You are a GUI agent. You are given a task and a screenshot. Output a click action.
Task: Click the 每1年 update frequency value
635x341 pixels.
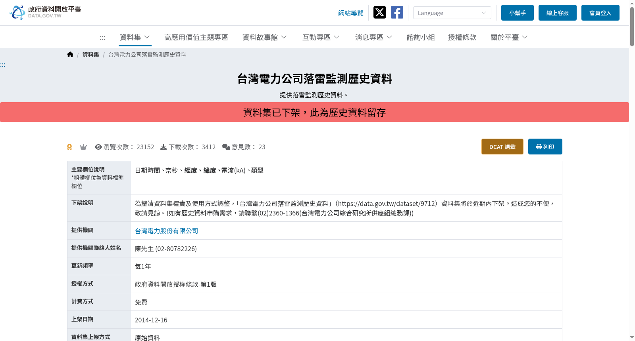coord(143,267)
